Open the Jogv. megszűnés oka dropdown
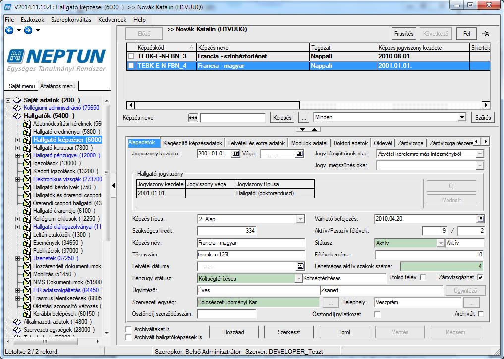Viewport: 504px width, 359px height. click(x=480, y=166)
